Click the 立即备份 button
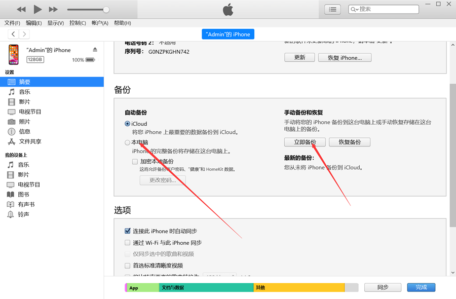Screen dimensions: 456x299 pos(305,142)
